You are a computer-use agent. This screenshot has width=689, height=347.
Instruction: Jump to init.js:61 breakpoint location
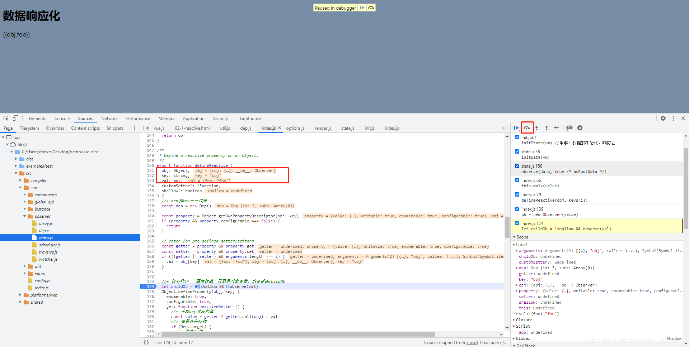pyautogui.click(x=529, y=138)
